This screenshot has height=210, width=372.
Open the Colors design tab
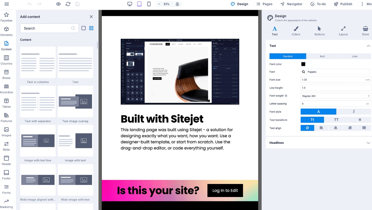(x=296, y=31)
